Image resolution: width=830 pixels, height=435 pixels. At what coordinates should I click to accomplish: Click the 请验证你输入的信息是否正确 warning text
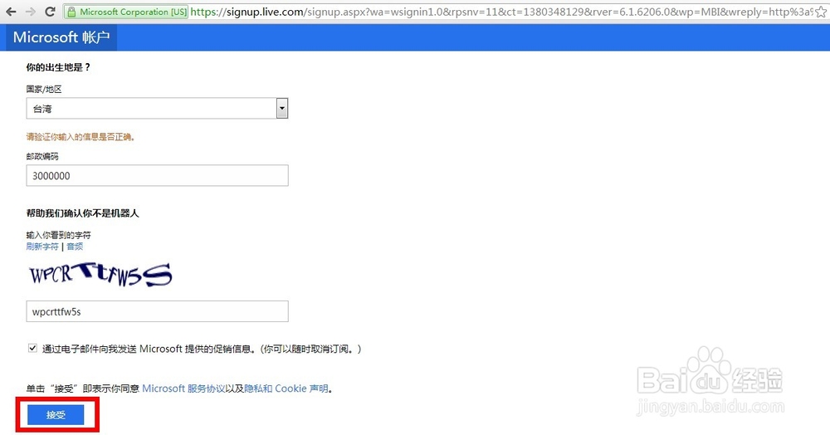[81, 137]
